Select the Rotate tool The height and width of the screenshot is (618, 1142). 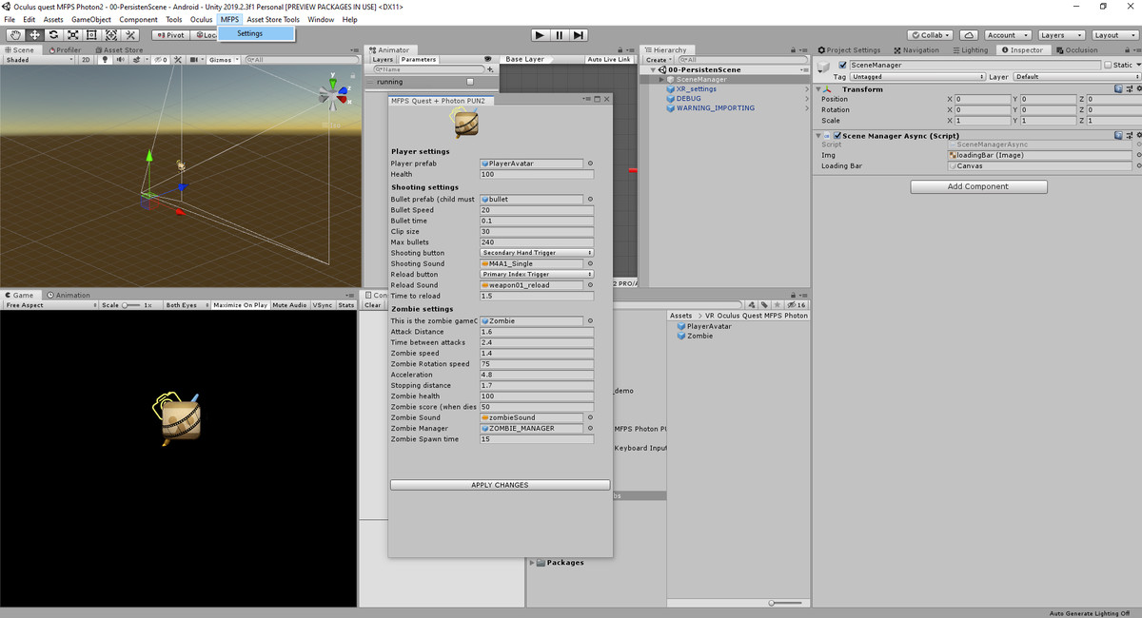pyautogui.click(x=54, y=35)
